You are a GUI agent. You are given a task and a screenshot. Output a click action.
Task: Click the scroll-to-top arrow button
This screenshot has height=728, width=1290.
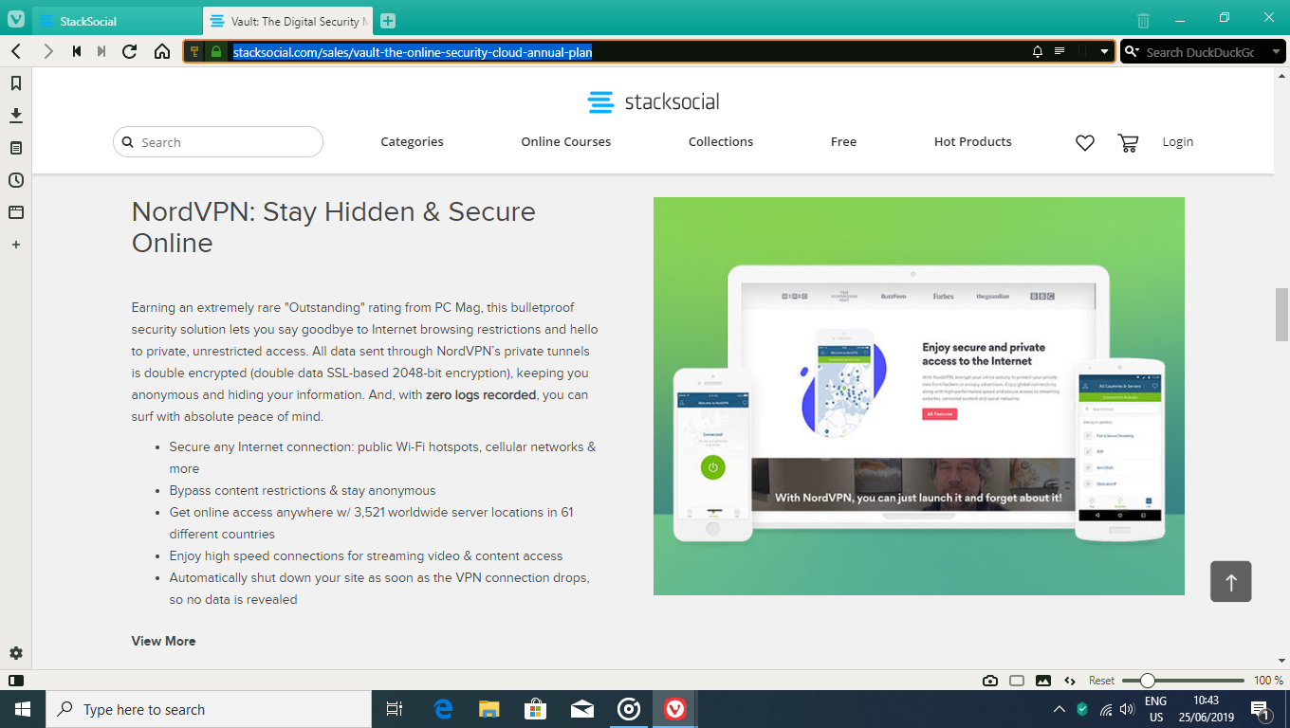pos(1231,581)
